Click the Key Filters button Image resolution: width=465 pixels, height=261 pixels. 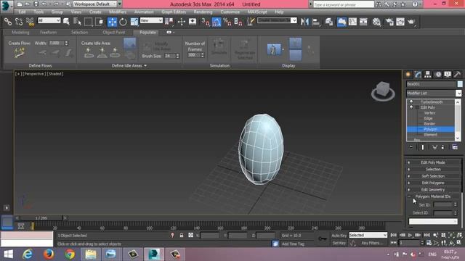coord(372,243)
